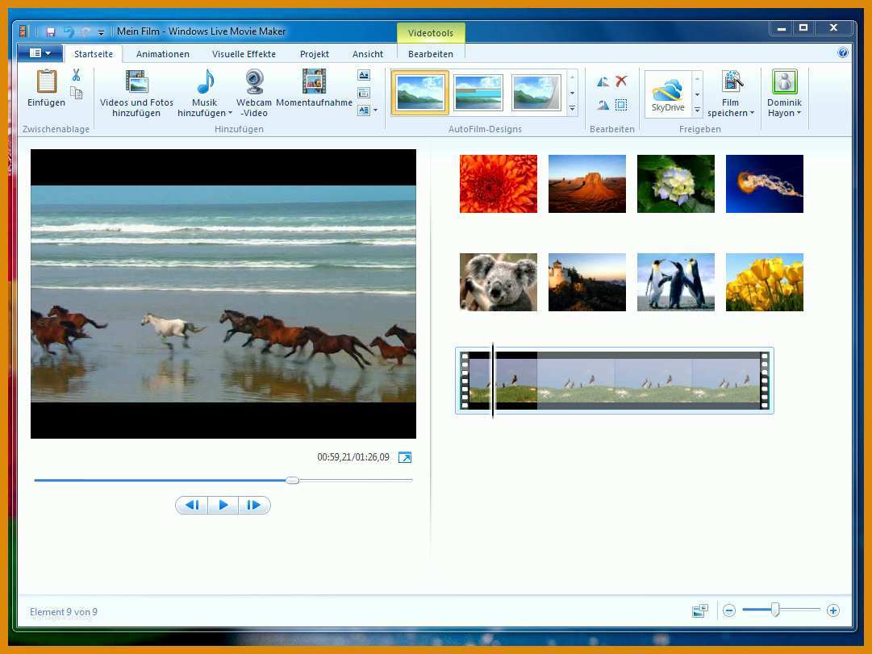Expand the sharing destinations gallery
The width and height of the screenshot is (872, 654).
(x=698, y=110)
